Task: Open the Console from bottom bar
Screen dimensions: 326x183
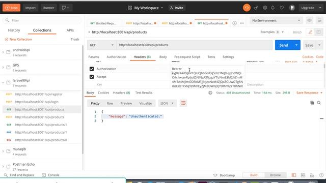Action: pos(50,175)
